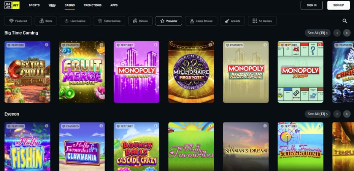Click the Eyecon section heading
This screenshot has width=354, height=171.
[x=12, y=114]
